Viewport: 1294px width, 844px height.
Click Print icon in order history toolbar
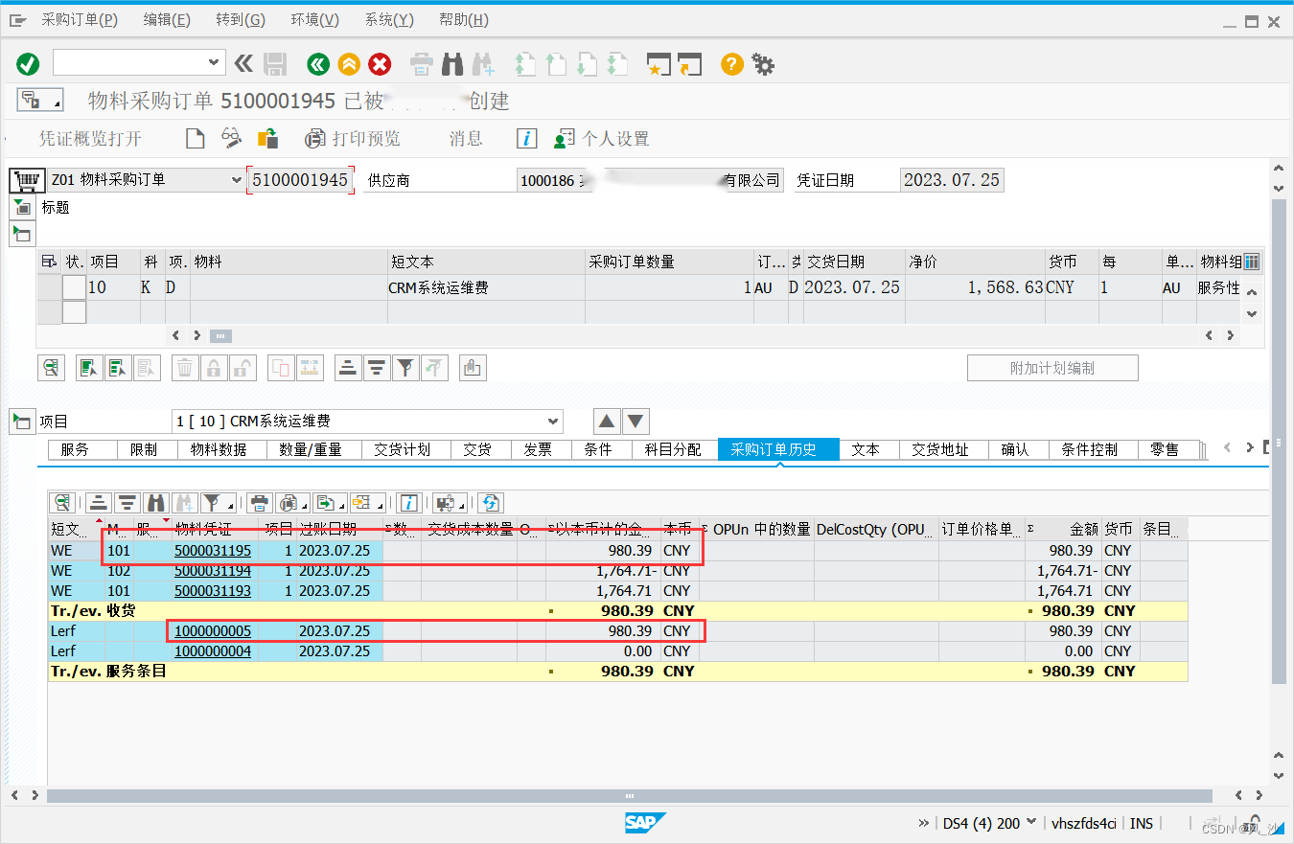(260, 502)
